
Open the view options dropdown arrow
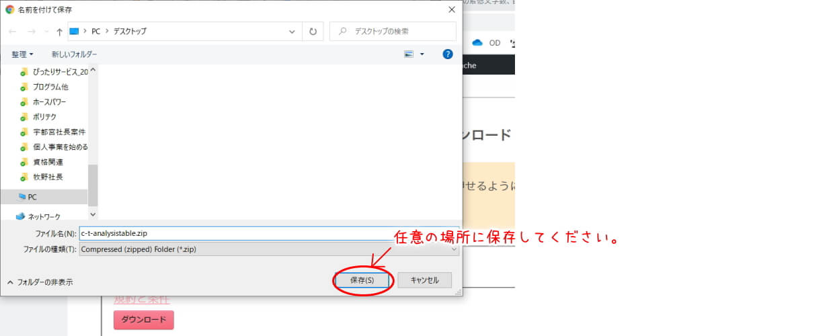click(422, 54)
